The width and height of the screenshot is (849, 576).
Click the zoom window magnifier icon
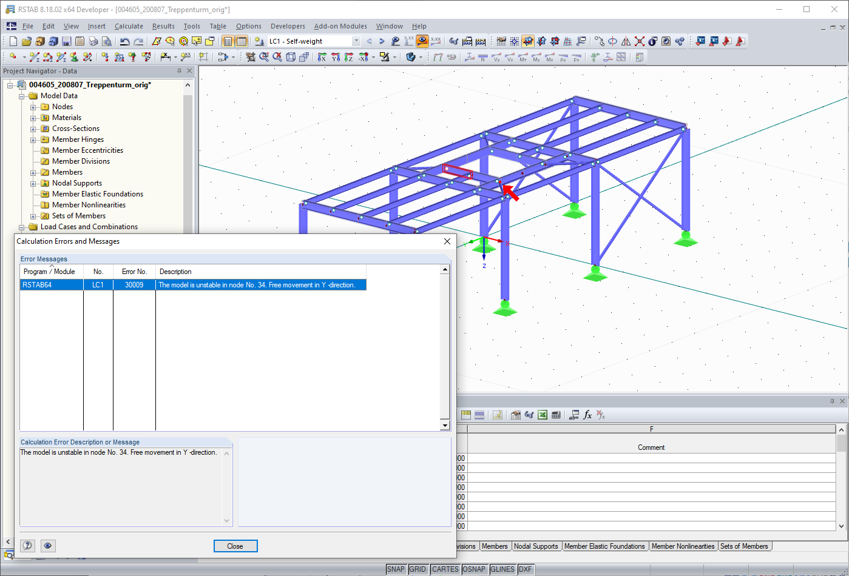pyautogui.click(x=264, y=57)
